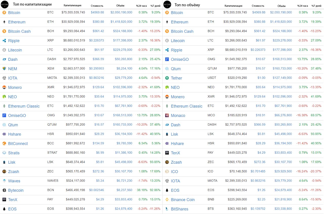Click Stratis capitalization '$688,860,160'
Screen dimensions: 324x214
(x=75, y=152)
